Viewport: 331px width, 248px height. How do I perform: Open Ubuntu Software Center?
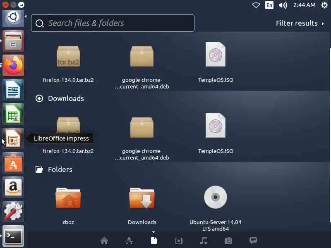click(x=13, y=163)
